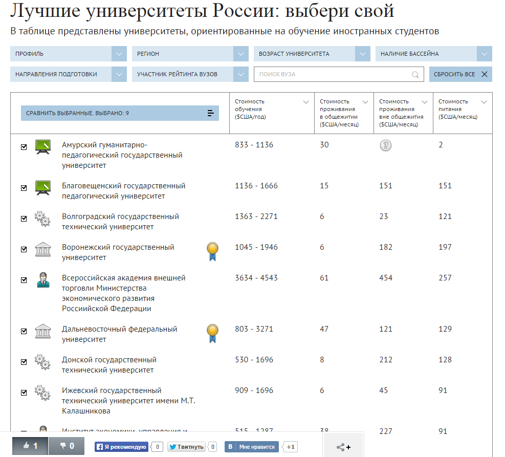Image resolution: width=505 pixels, height=457 pixels.
Task: Toggle checkbox for Донской технический университет
Action: pos(24,362)
